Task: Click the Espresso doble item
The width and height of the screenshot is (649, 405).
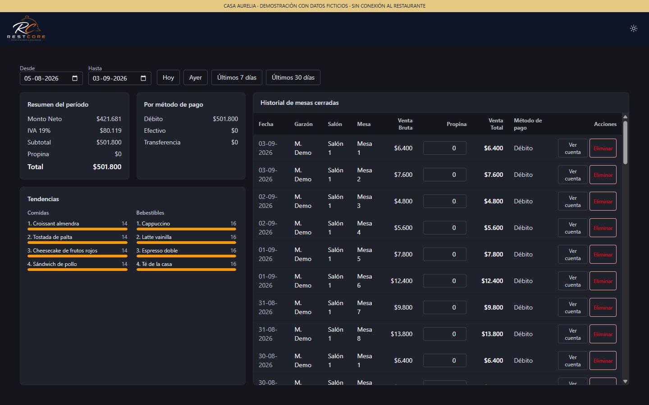Action: 157,251
